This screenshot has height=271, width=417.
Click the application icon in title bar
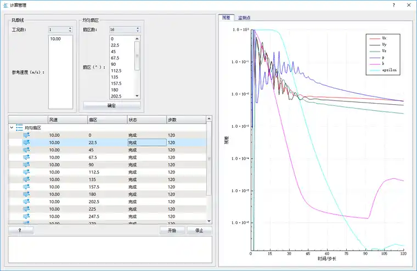pos(5,5)
